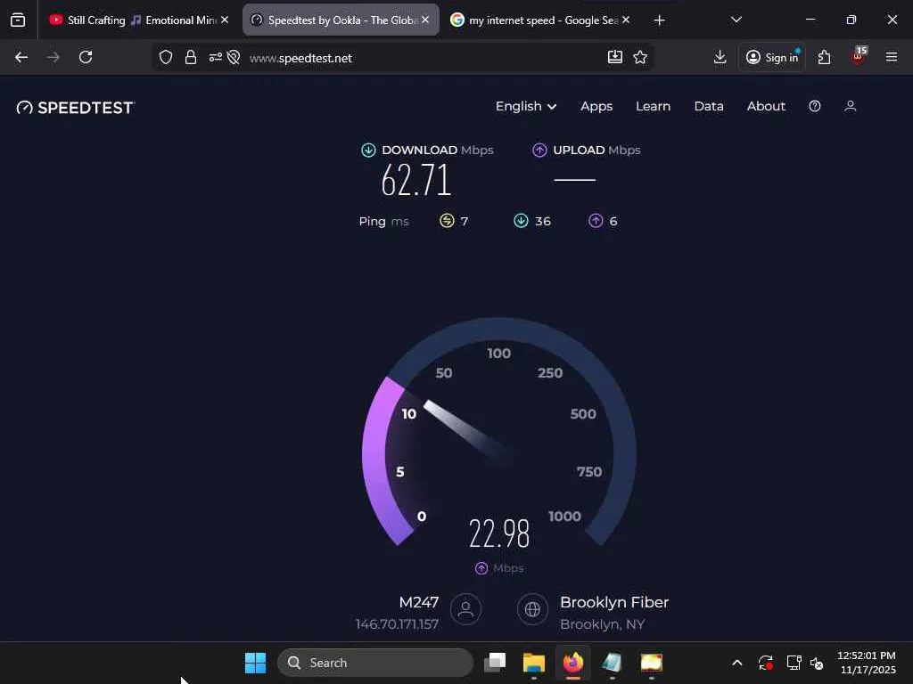Click the download latency icon showing 36
The height and width of the screenshot is (684, 913).
[x=521, y=221]
